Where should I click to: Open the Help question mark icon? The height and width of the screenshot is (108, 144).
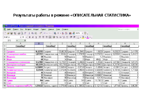pyautogui.click(x=85, y=33)
